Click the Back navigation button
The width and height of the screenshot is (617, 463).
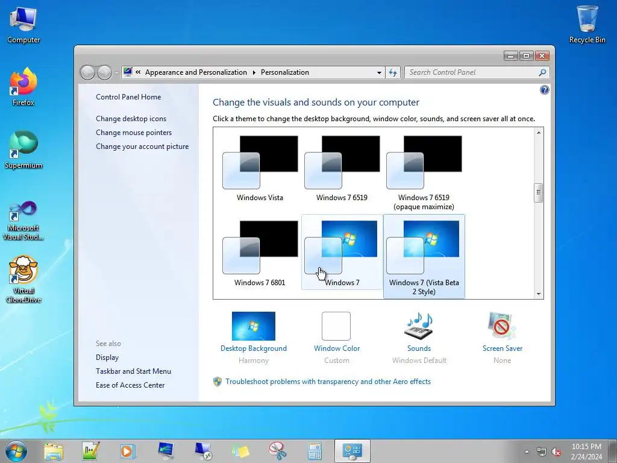point(87,72)
